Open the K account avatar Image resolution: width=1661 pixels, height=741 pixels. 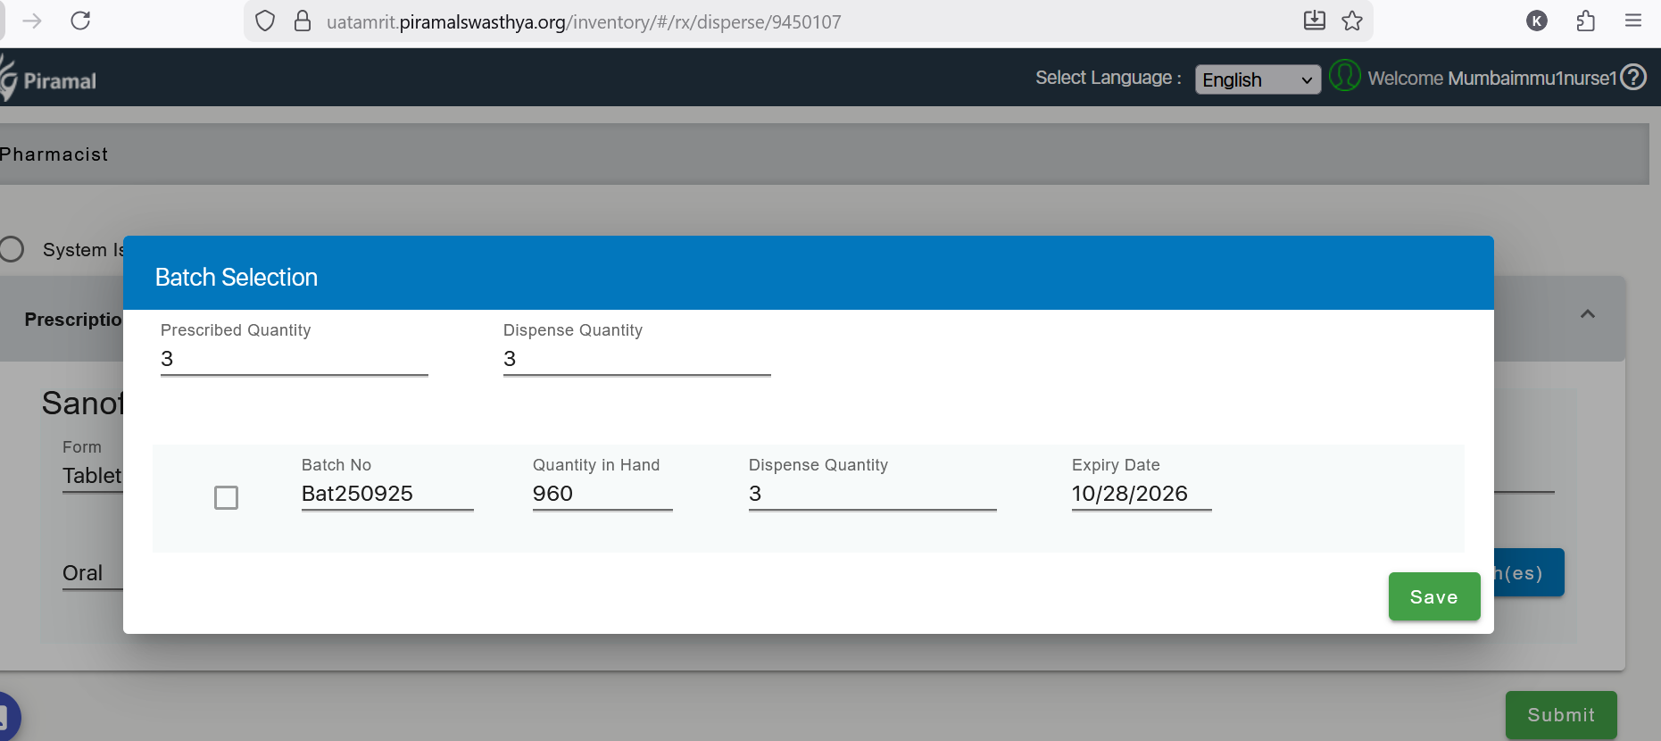[x=1536, y=21]
